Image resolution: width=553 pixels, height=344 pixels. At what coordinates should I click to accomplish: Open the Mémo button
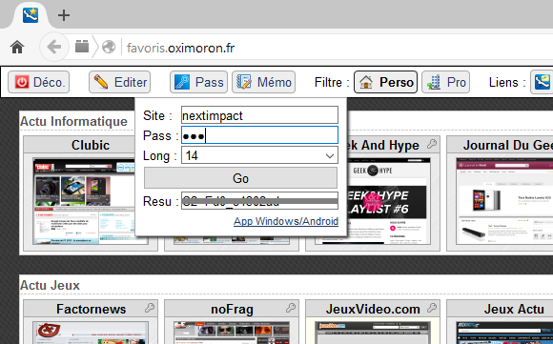coord(263,82)
